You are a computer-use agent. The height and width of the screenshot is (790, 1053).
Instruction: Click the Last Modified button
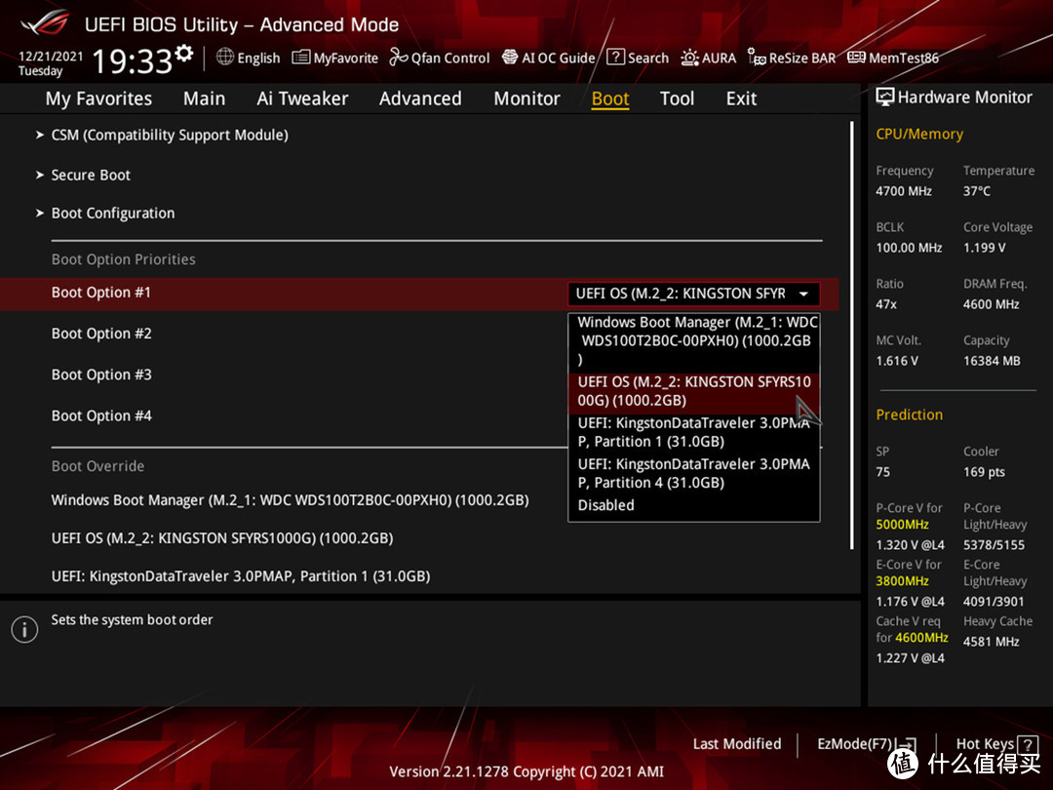[737, 743]
